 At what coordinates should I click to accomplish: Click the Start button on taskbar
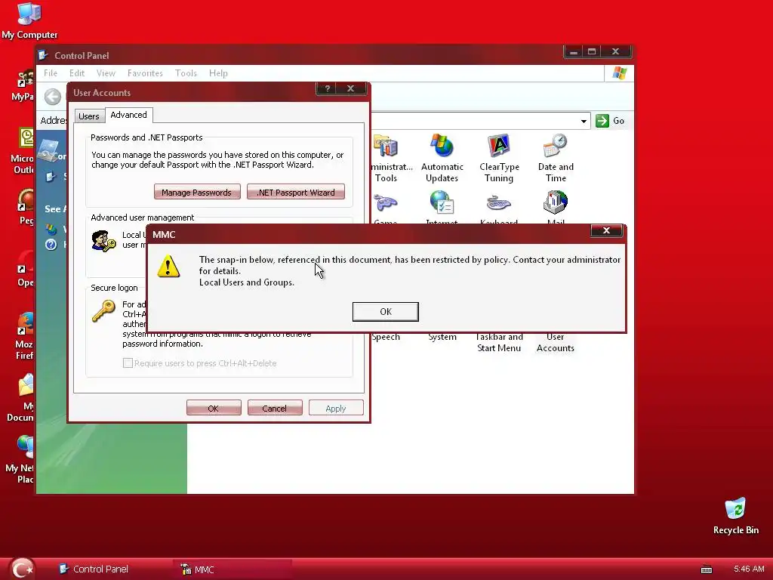(22, 569)
